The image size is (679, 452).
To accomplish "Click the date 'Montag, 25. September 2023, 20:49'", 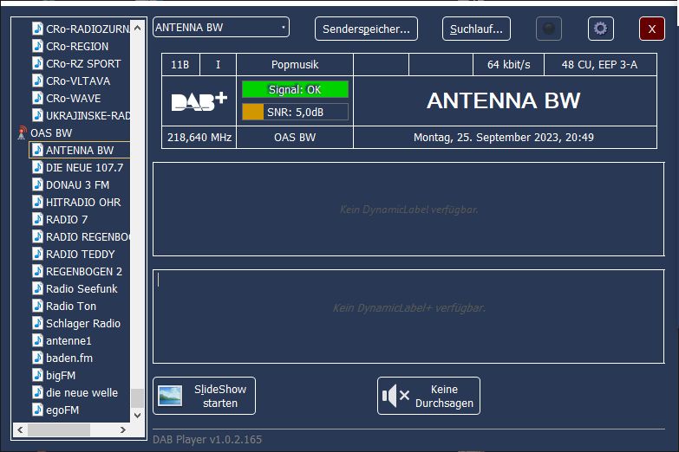I will point(504,137).
